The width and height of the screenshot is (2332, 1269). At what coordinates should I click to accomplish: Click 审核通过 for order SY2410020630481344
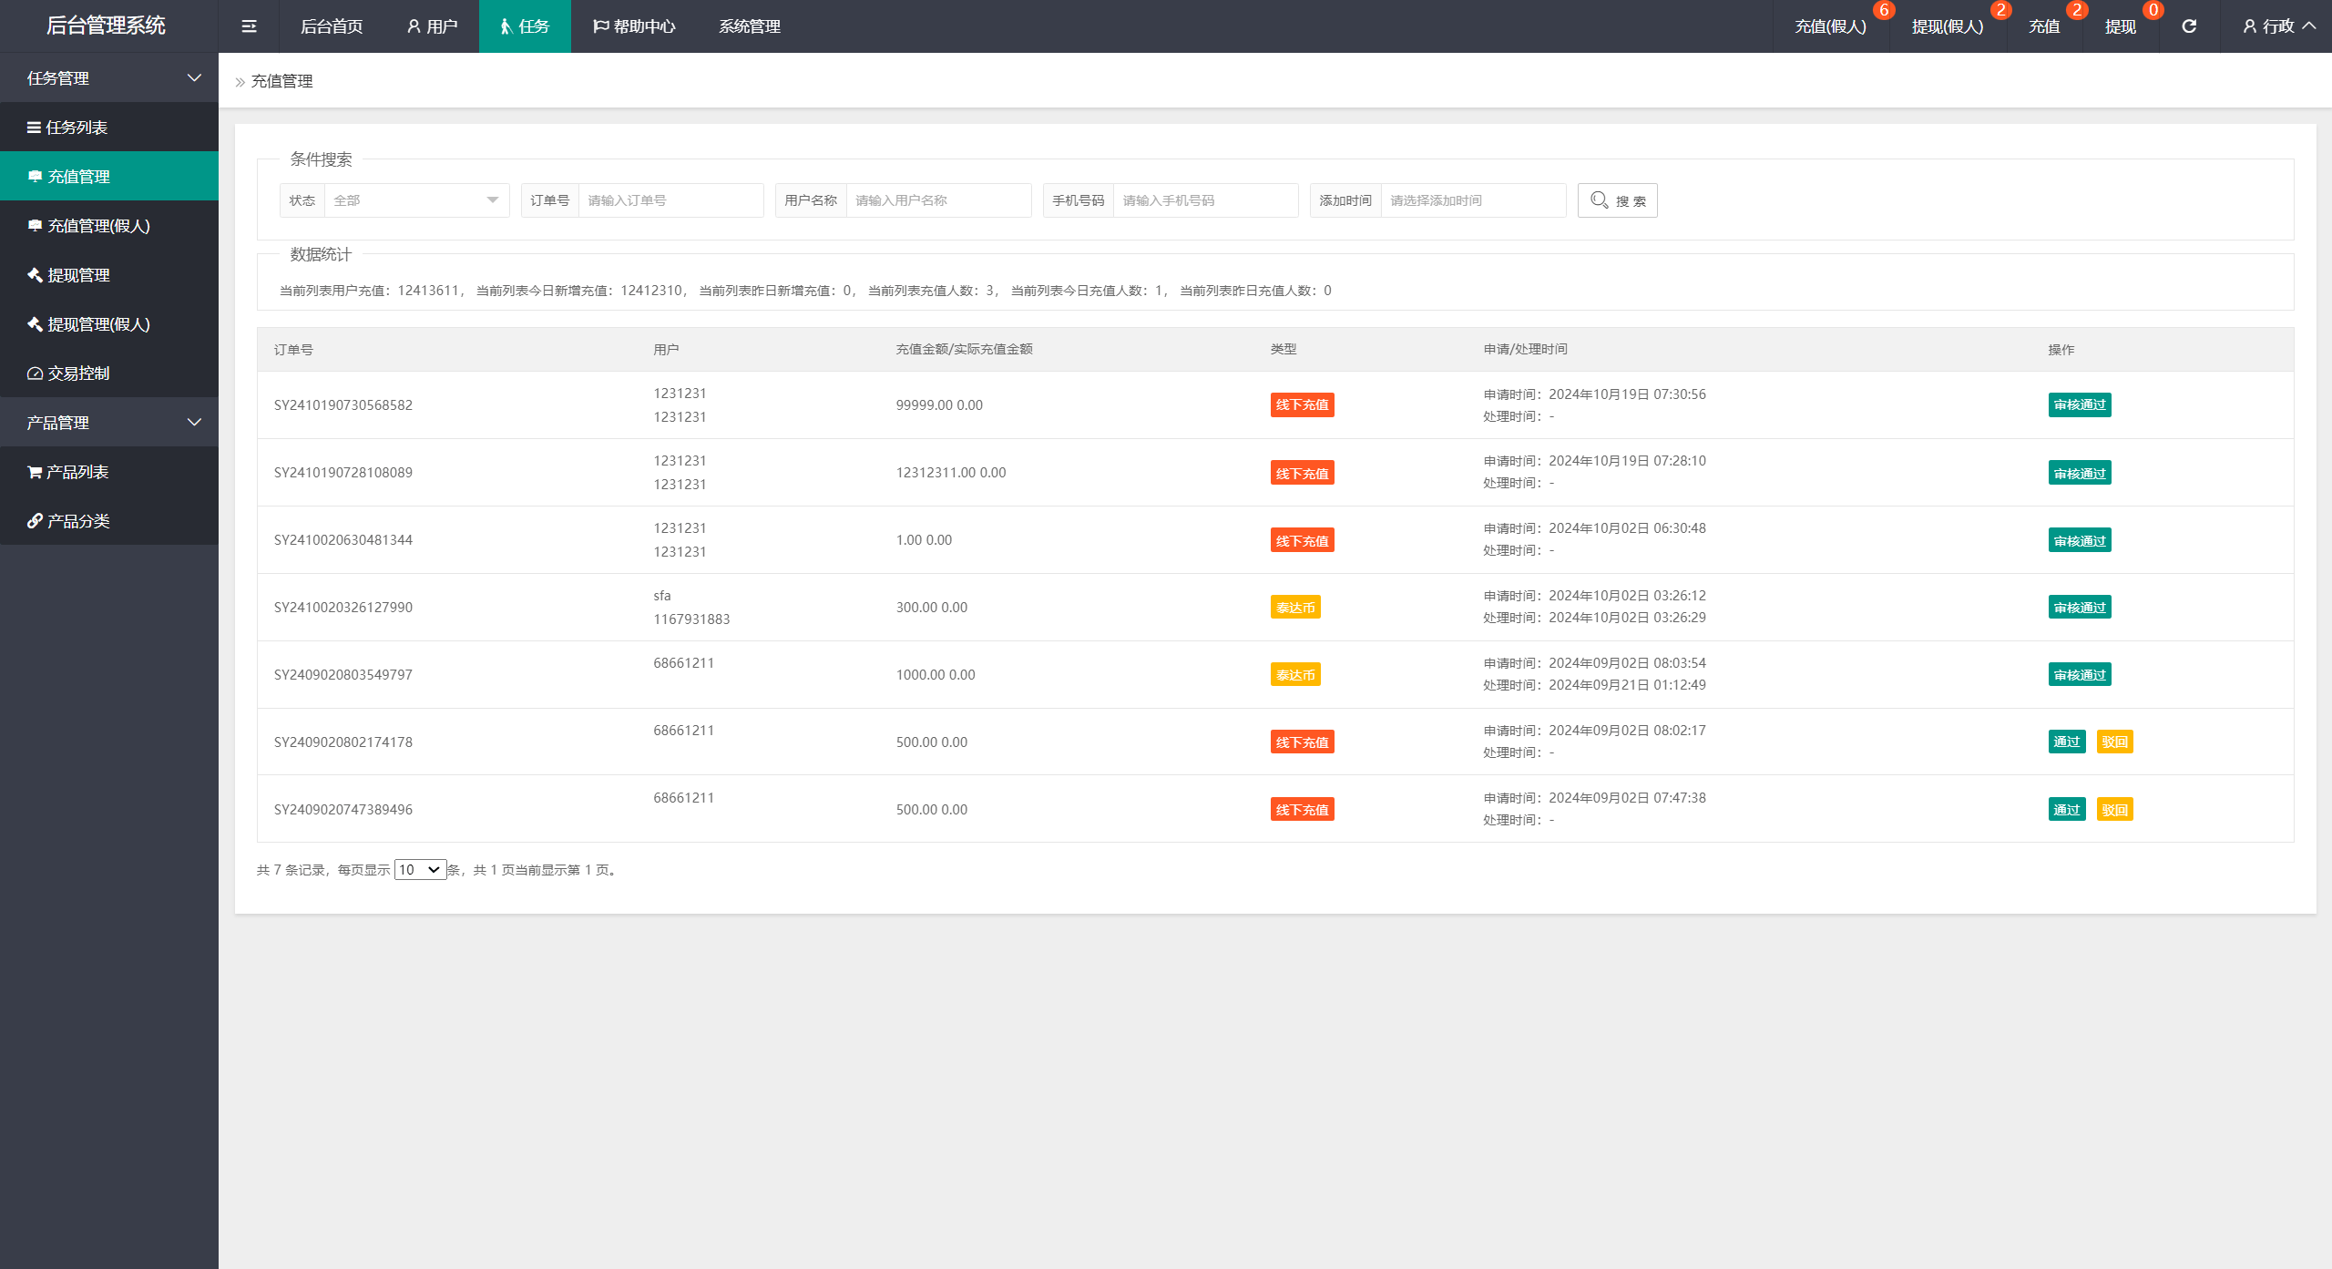tap(2080, 540)
